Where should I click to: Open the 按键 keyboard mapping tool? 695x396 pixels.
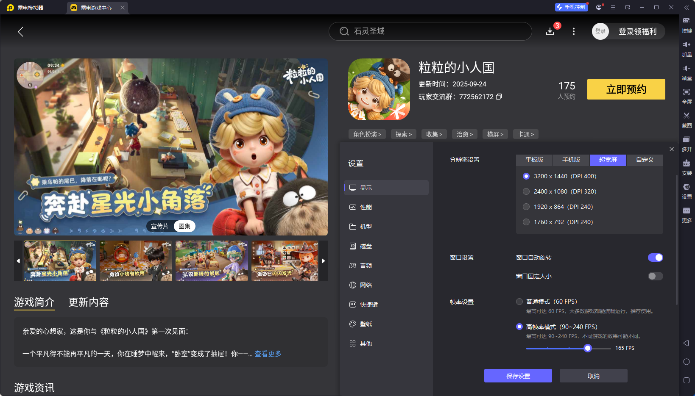(x=687, y=25)
